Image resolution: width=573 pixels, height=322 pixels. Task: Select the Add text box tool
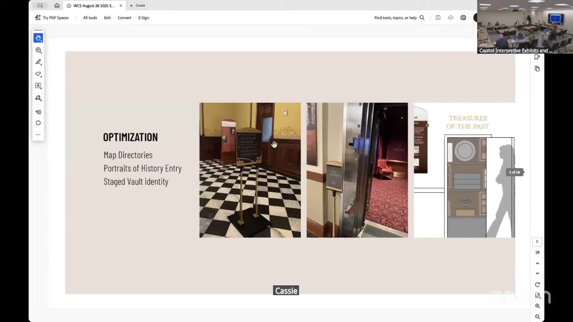tap(38, 86)
